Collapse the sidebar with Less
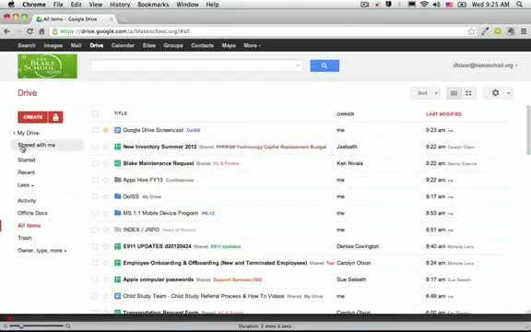This screenshot has height=332, width=531. click(26, 185)
